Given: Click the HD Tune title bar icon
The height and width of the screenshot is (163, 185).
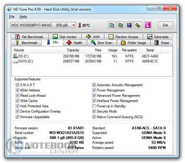Looking at the screenshot, I should pos(10,9).
